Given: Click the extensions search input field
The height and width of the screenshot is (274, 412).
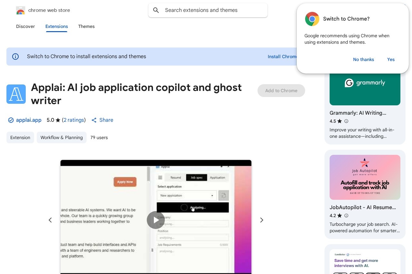Looking at the screenshot, I should 208,10.
